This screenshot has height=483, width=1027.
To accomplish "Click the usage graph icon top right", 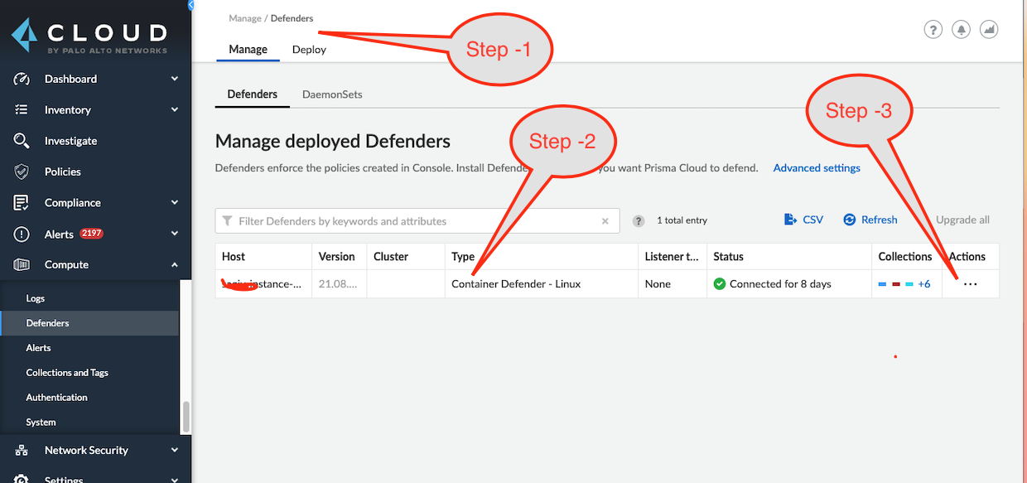I will 989,29.
